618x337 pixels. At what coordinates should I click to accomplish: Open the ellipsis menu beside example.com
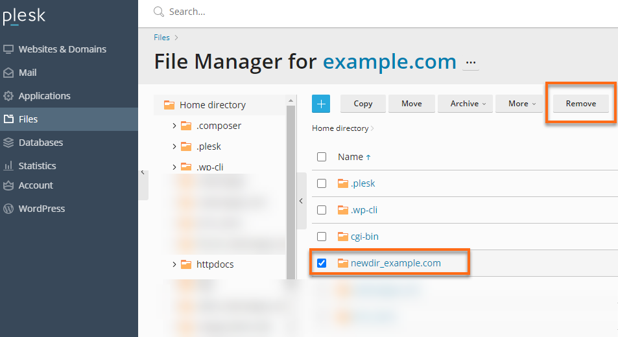(x=471, y=63)
